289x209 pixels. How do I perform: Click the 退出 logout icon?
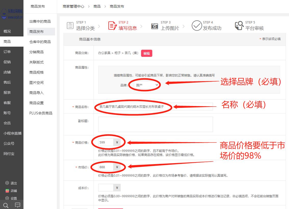7,183
